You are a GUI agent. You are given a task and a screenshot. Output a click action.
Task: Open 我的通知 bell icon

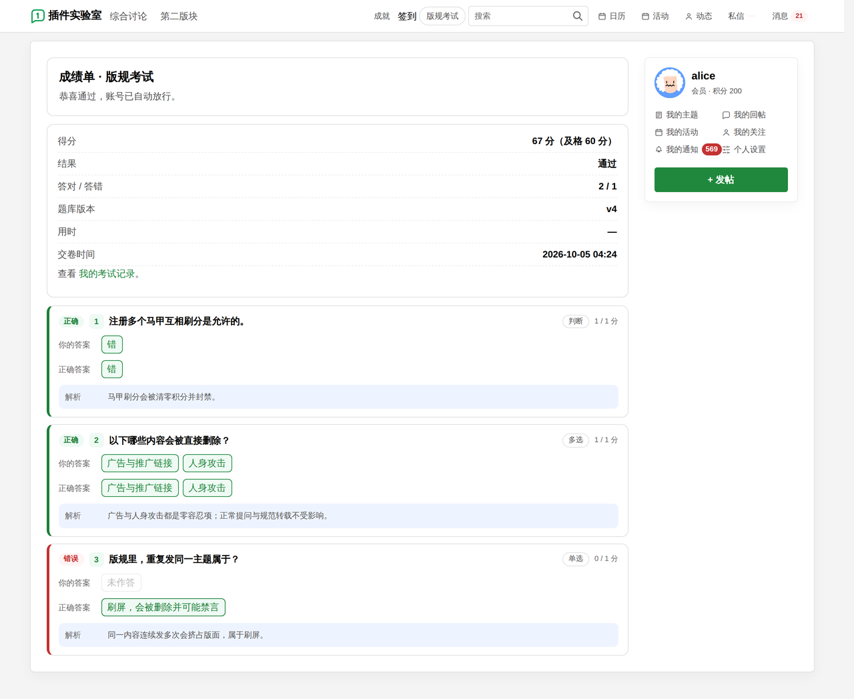(659, 150)
